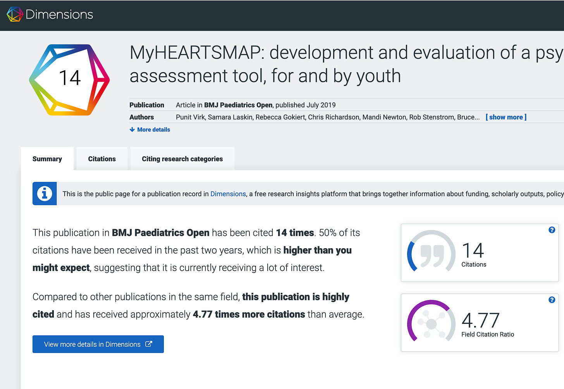Viewport: 564px width, 389px height.
Task: Click the author name Punit Virk
Action: coord(190,117)
